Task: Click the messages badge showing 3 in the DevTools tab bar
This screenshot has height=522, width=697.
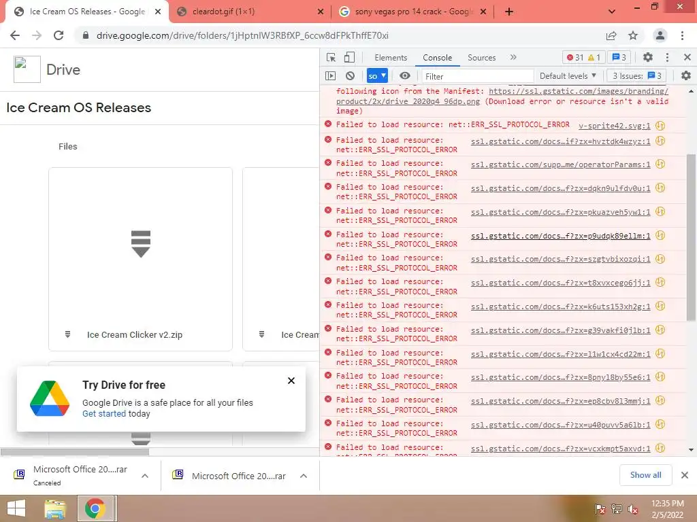Action: tap(619, 57)
